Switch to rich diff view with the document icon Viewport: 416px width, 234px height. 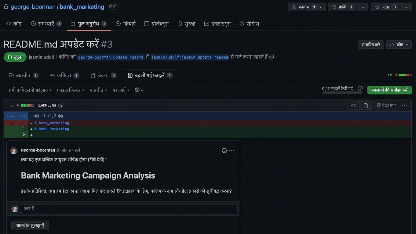tap(366, 105)
